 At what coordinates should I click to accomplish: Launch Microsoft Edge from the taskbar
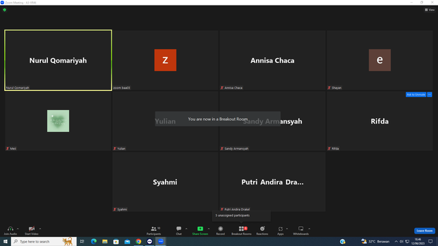point(94,241)
